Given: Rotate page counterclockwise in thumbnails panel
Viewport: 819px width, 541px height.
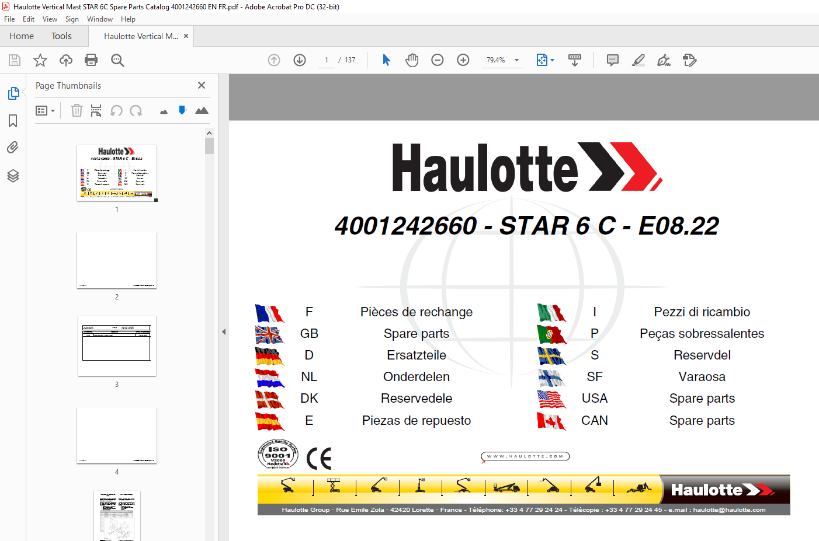Looking at the screenshot, I should click(x=116, y=110).
